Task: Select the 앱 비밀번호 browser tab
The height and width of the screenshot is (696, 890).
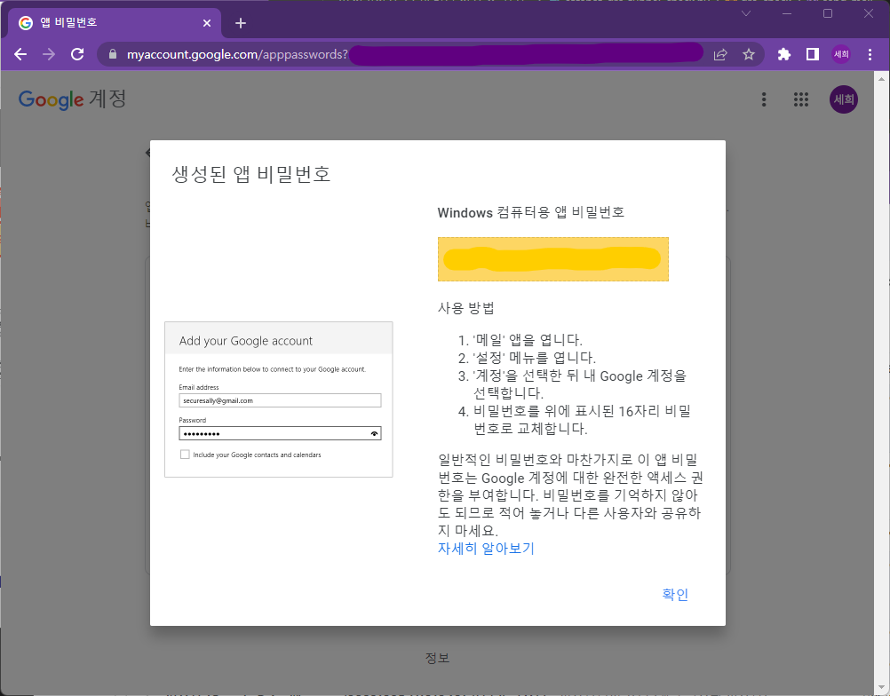Action: tap(114, 23)
